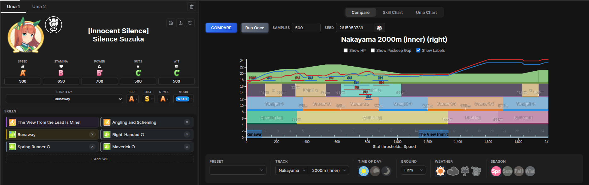
Task: Select cloudy weather icon
Action: (x=453, y=171)
